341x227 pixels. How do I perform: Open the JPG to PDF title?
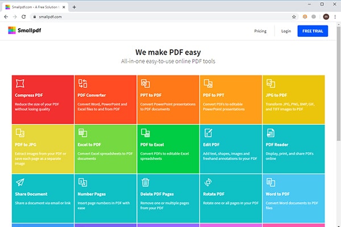276,95
